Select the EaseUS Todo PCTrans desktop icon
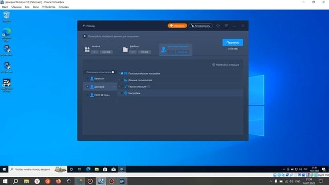This screenshot has height=185, width=329. click(x=7, y=85)
